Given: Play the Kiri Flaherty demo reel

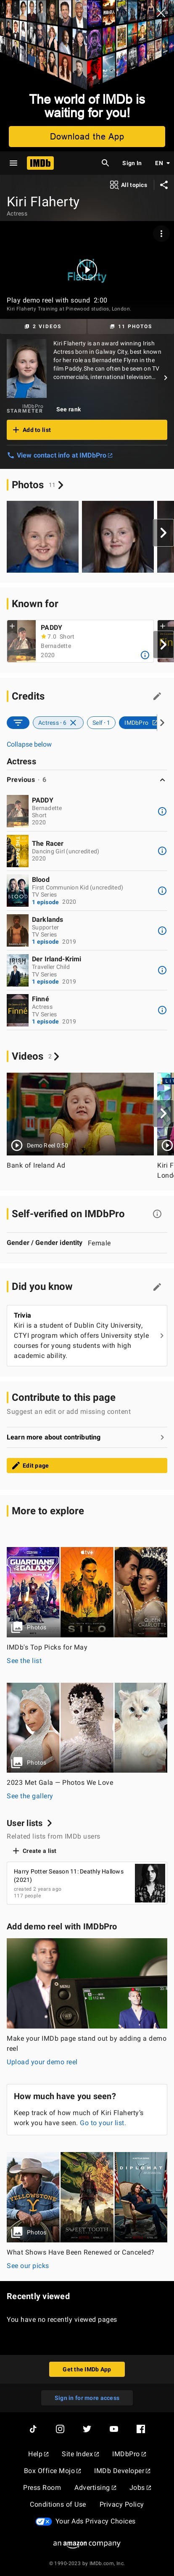Looking at the screenshot, I should (87, 268).
